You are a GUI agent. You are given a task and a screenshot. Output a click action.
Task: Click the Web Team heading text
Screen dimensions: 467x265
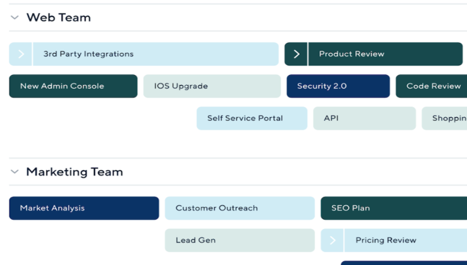pos(59,18)
